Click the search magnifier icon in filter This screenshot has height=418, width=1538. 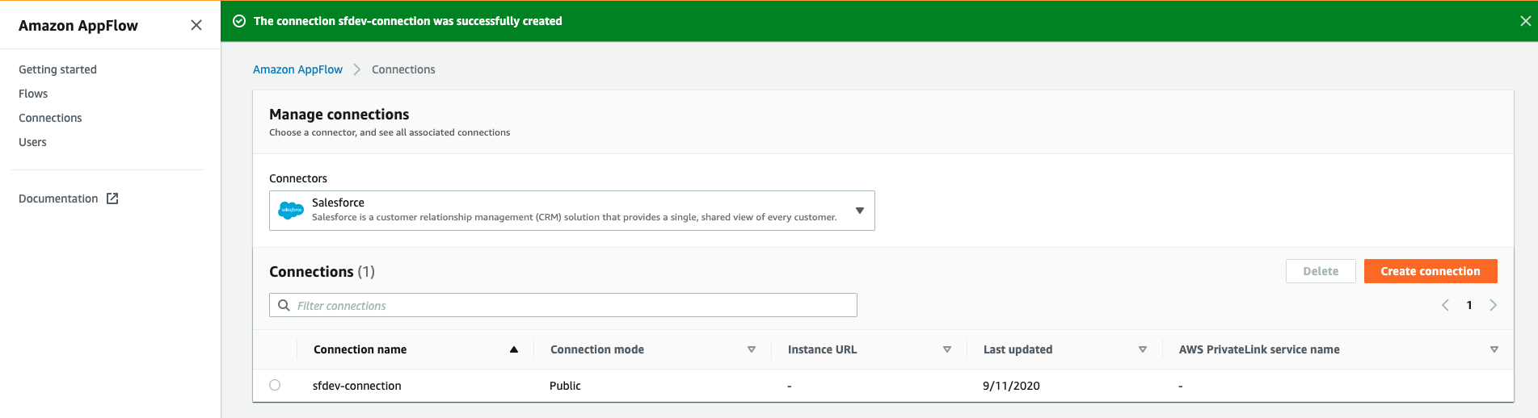(x=284, y=305)
